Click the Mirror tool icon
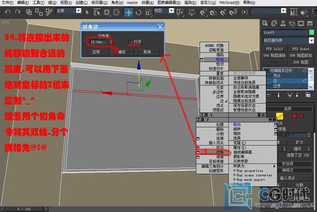317x212 pixels. (294, 13)
